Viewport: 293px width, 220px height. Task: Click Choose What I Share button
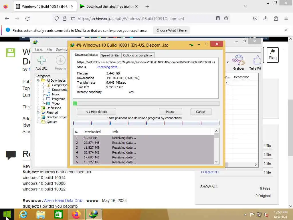click(171, 30)
